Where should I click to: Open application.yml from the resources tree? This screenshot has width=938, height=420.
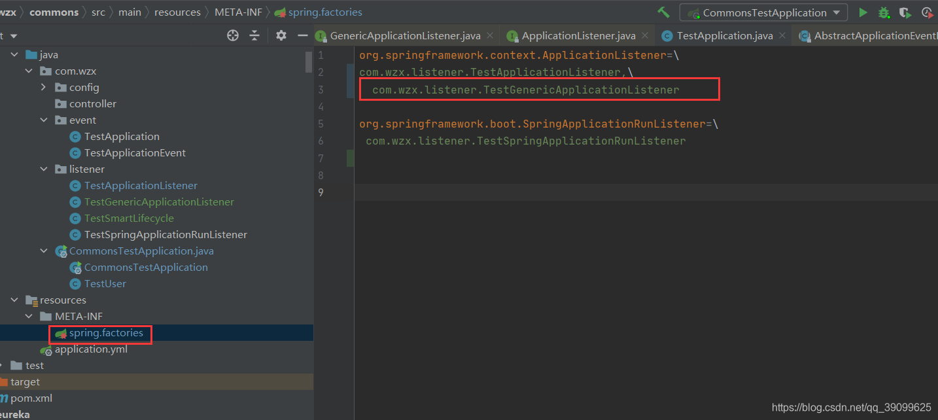tap(91, 349)
